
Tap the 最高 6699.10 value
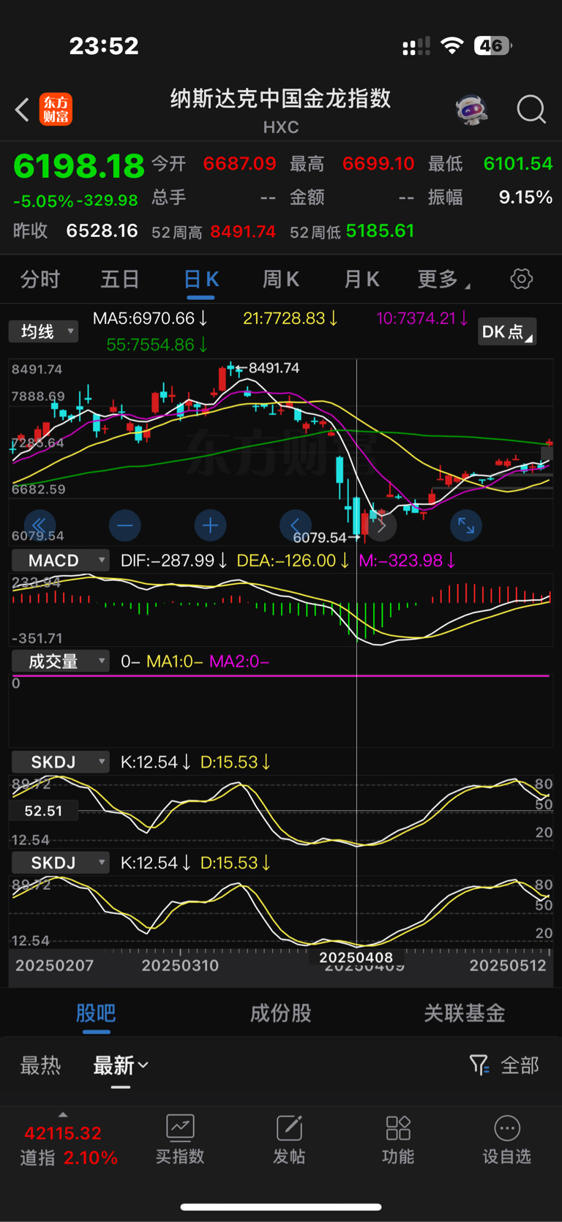click(x=378, y=163)
